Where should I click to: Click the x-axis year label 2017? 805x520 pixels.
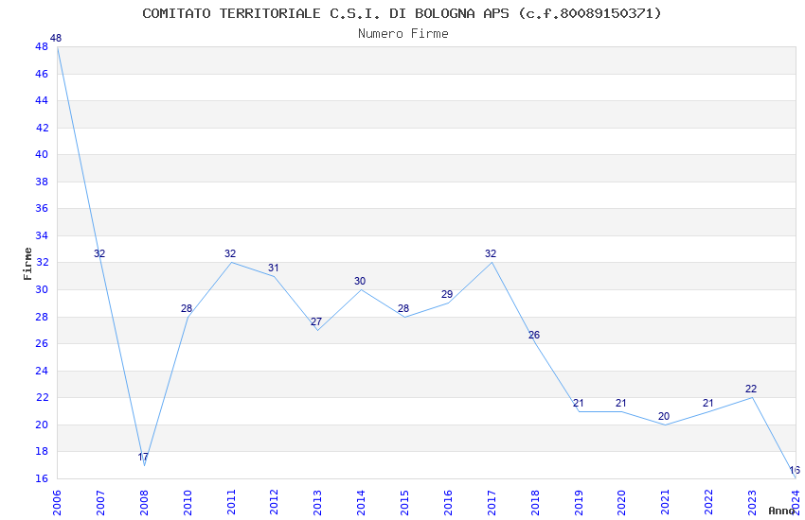pos(492,503)
